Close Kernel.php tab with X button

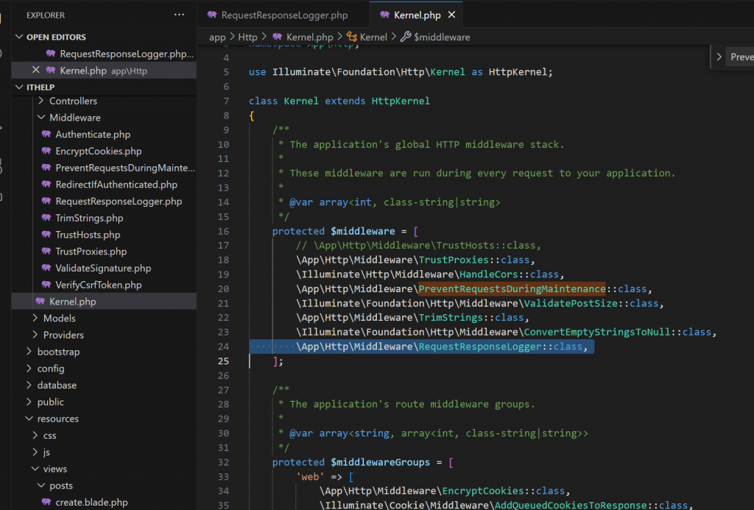[452, 15]
